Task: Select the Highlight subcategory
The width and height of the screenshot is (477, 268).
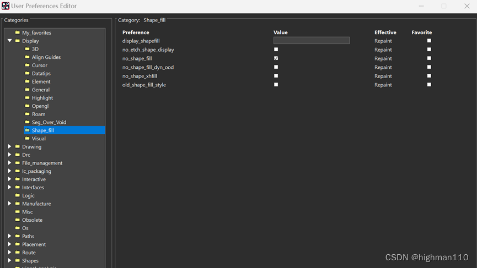Action: (42, 98)
